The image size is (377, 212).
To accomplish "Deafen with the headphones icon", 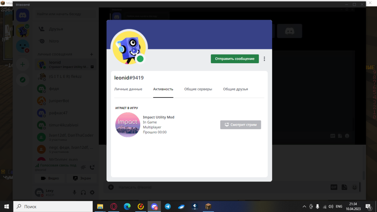I will pyautogui.click(x=83, y=192).
